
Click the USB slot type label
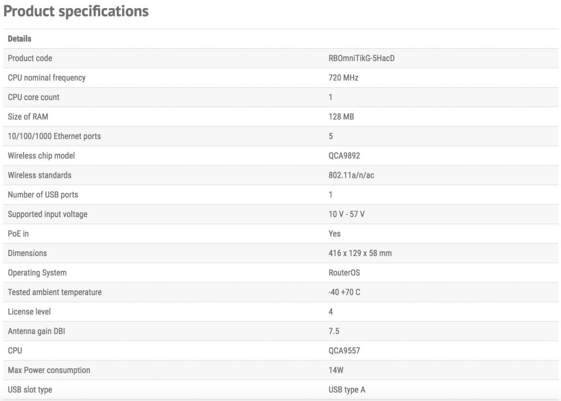pos(30,390)
